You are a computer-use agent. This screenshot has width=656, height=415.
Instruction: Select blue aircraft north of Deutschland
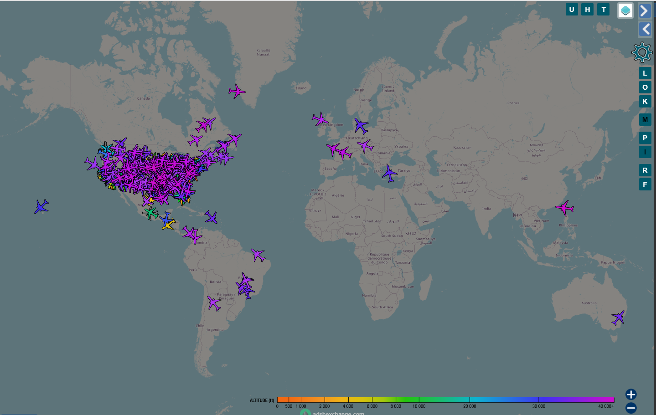362,126
